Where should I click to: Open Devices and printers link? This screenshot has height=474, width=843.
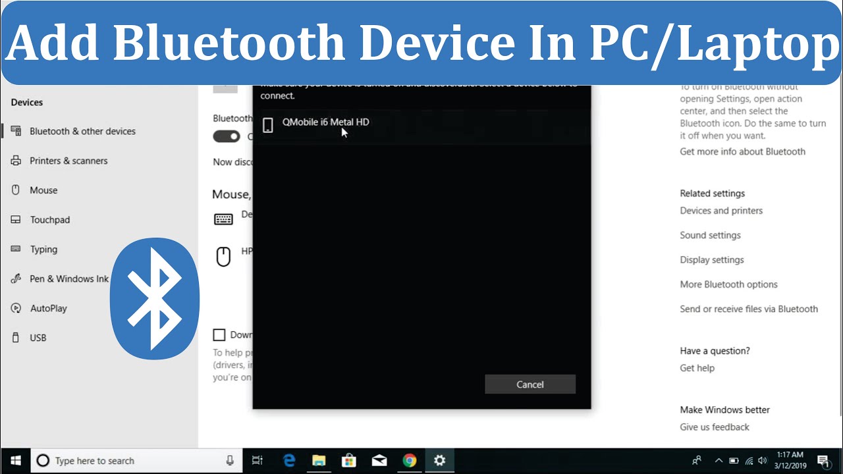(721, 211)
